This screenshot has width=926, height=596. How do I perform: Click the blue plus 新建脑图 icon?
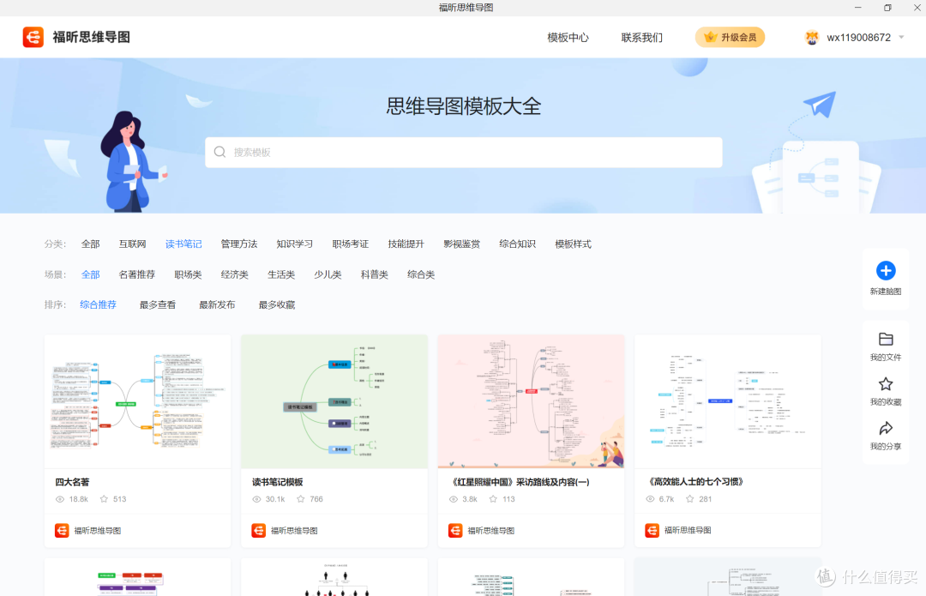coord(885,270)
